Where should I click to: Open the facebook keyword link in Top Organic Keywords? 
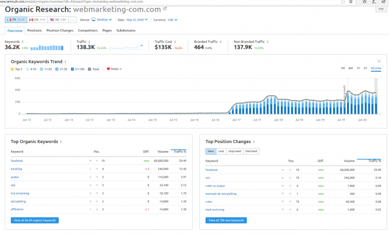pos(17,161)
